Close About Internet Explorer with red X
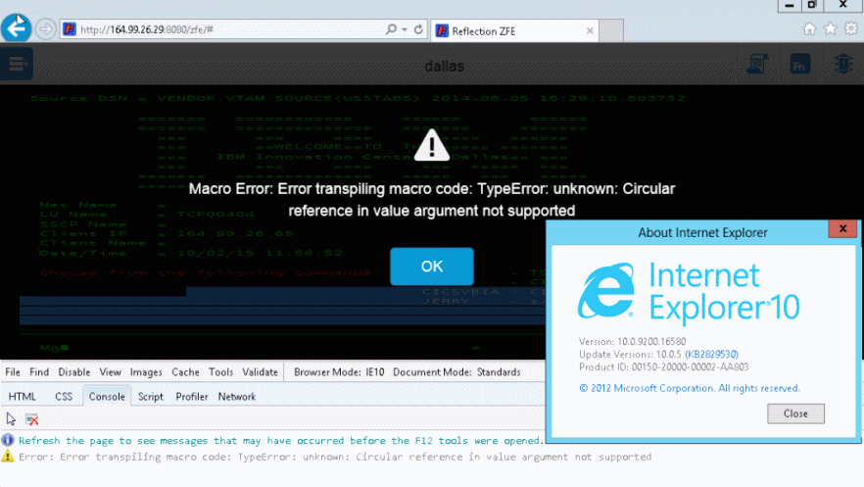 pos(842,229)
